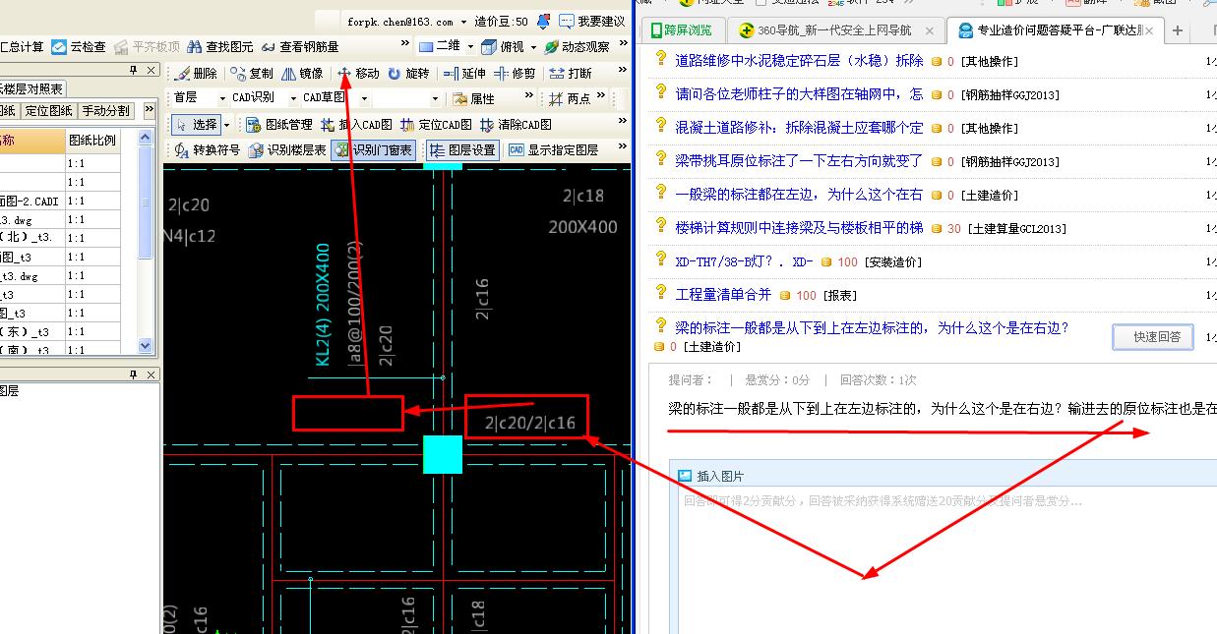The width and height of the screenshot is (1217, 634).
Task: Click 定位CAD图 locate CAD drawing
Action: (436, 125)
